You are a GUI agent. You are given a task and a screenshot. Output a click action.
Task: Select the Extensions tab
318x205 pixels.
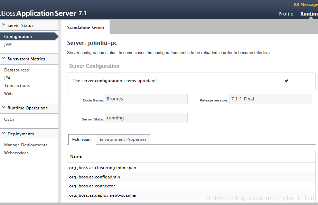(82, 139)
